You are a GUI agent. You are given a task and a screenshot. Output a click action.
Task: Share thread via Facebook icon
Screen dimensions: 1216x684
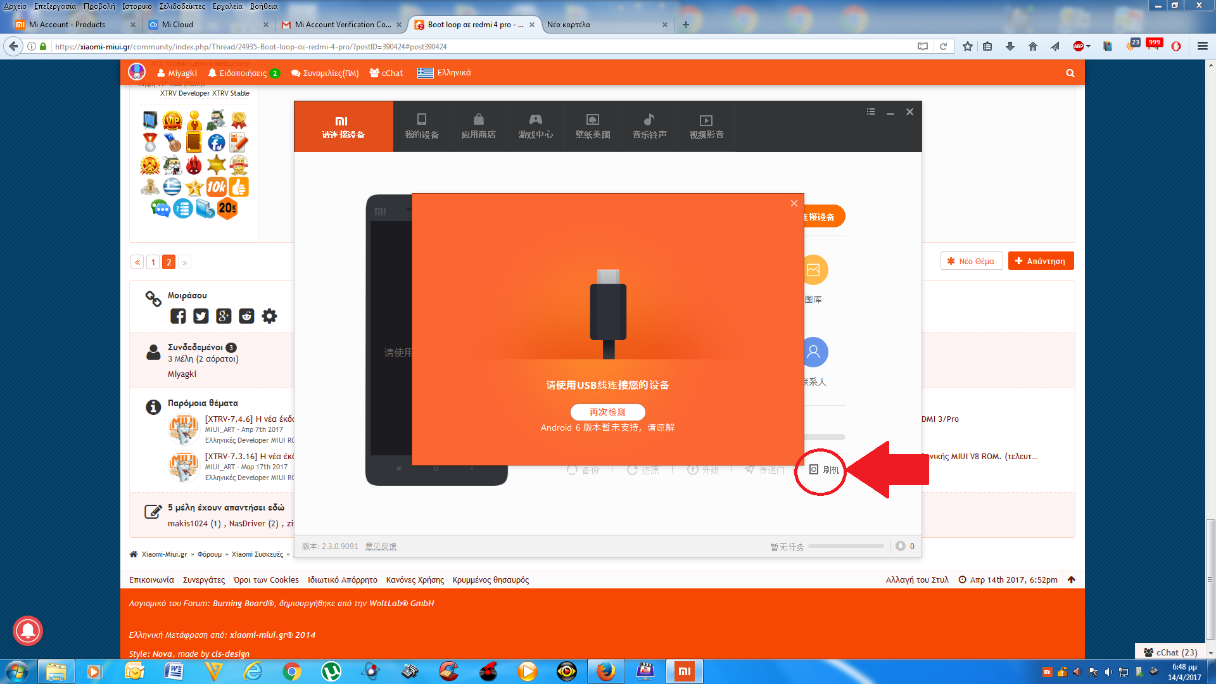(178, 316)
